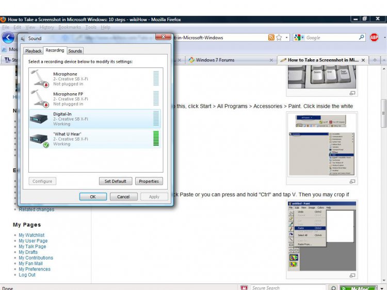Open the Edit menu in Firefox
Viewport: 387px width, 290px height.
click(17, 27)
